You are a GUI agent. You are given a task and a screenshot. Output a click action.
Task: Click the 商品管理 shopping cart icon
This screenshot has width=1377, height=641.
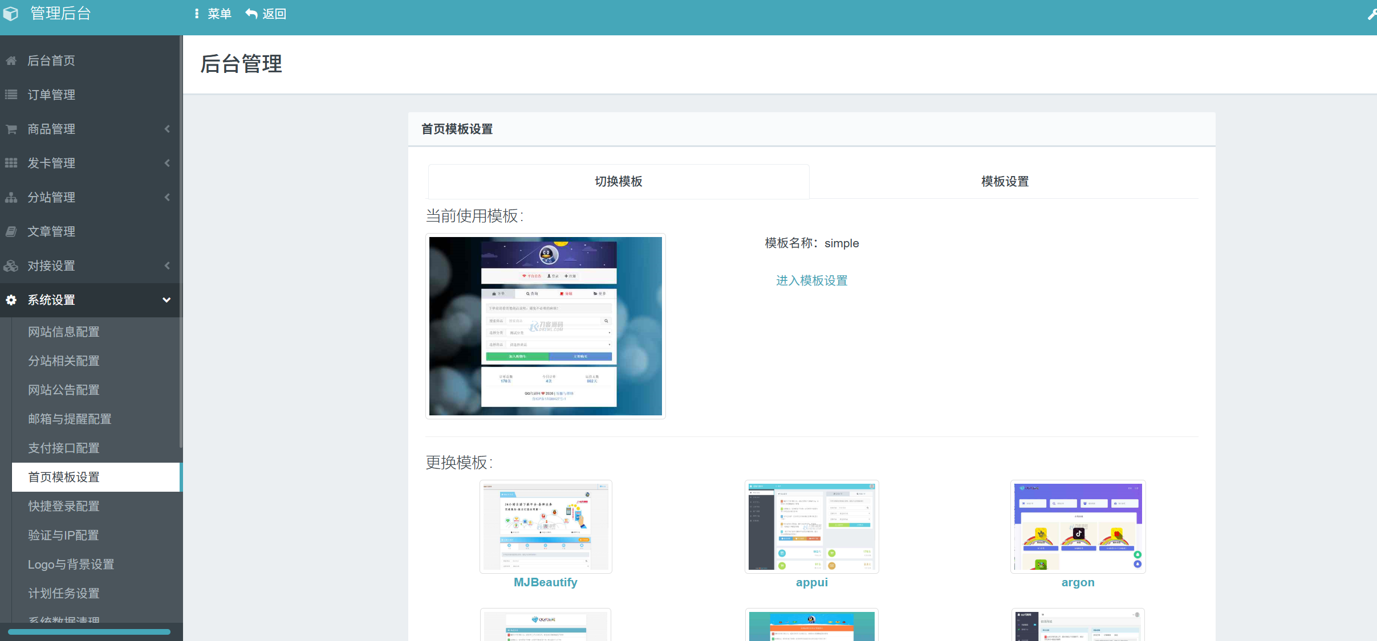(11, 129)
